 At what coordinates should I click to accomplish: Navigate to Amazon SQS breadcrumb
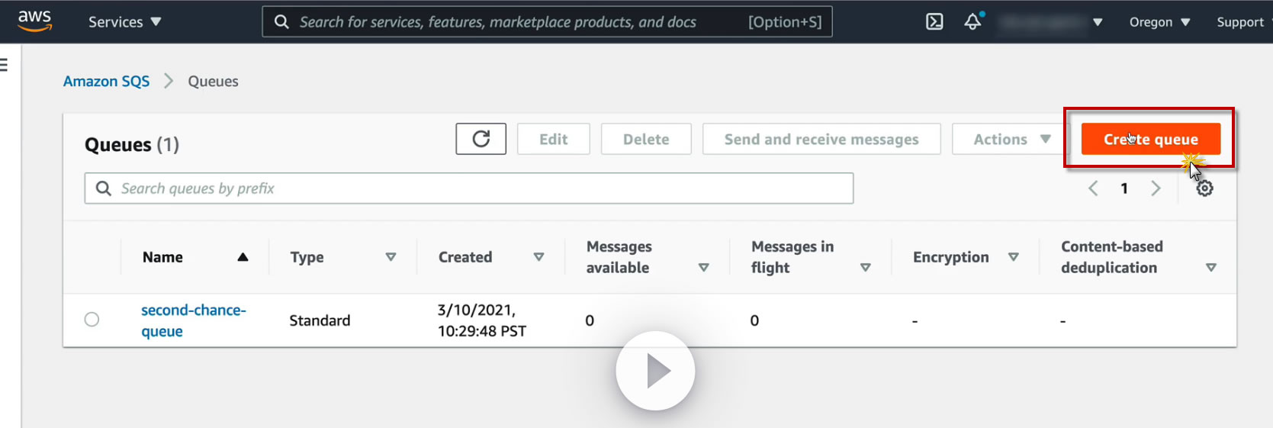106,81
